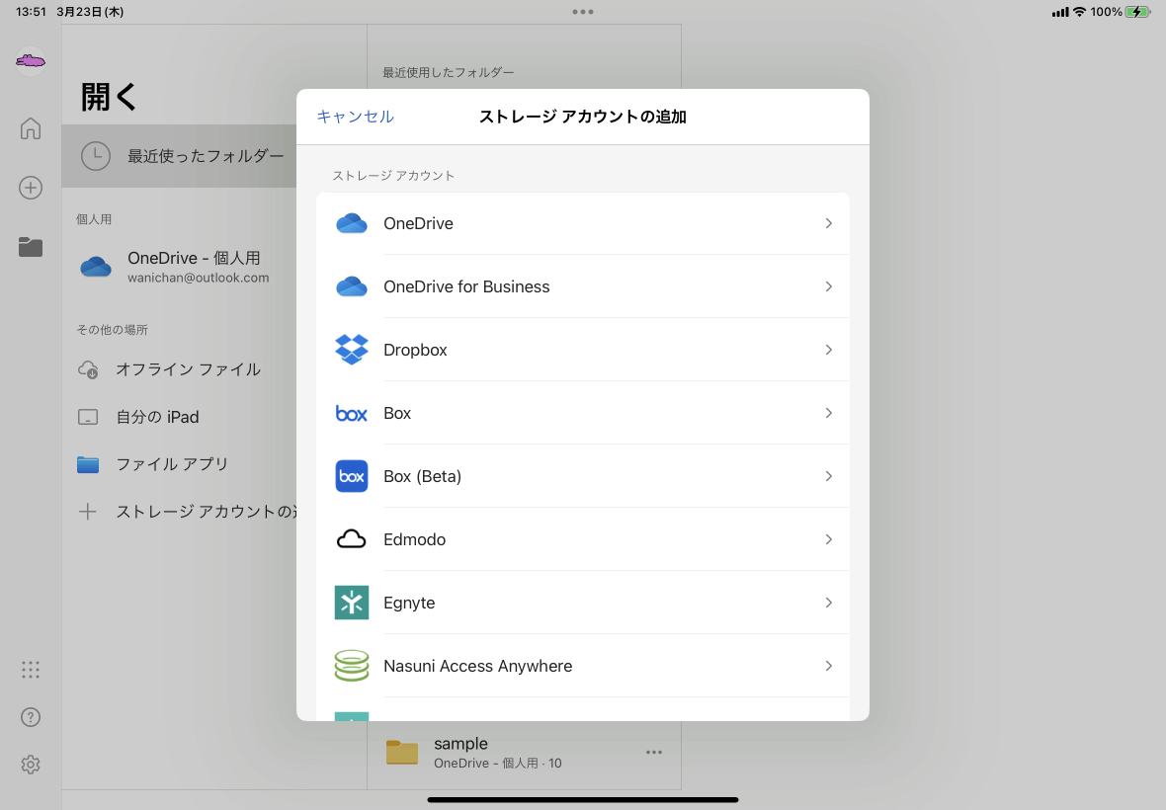Expand OneDrive for Business row chevron
1166x810 pixels.
click(x=828, y=286)
